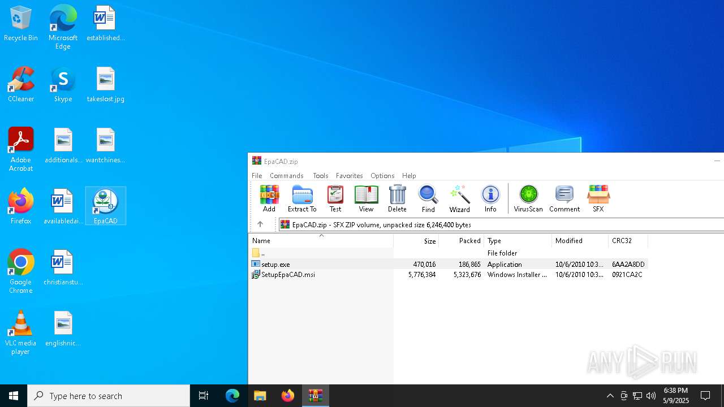Select the christianstu Word document icon
The height and width of the screenshot is (407, 724).
[x=63, y=268]
